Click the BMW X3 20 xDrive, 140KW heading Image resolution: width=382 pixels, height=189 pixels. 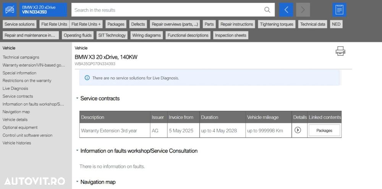pyautogui.click(x=106, y=57)
